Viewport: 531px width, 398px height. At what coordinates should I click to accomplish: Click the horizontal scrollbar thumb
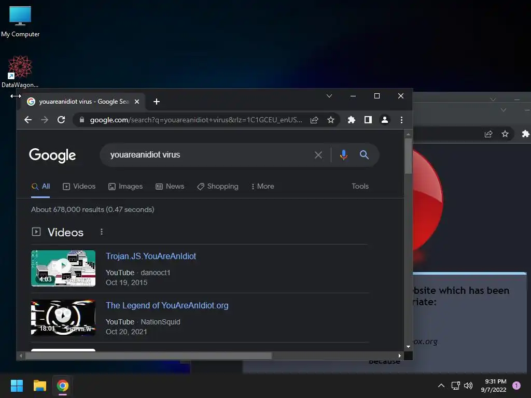pos(148,356)
